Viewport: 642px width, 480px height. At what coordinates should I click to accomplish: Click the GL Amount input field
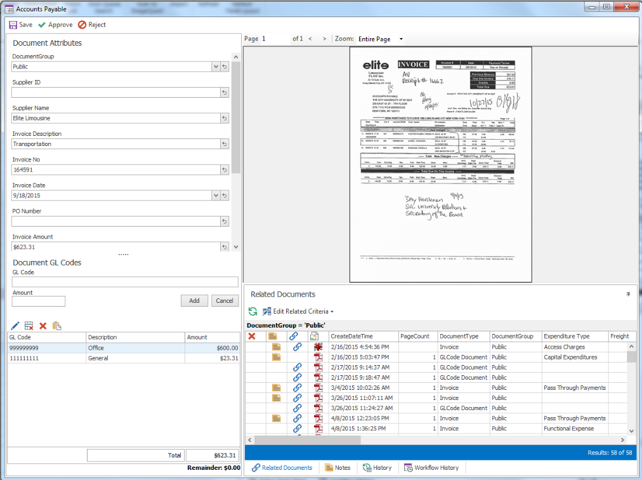point(39,302)
